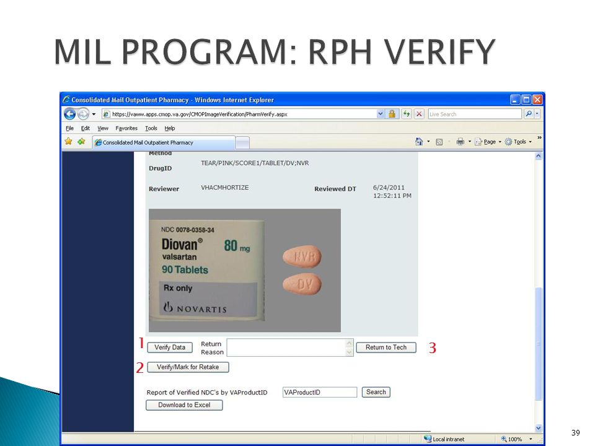
Task: Select the Consolidated Mail Outpatient Pharmacy tab
Action: click(x=164, y=142)
